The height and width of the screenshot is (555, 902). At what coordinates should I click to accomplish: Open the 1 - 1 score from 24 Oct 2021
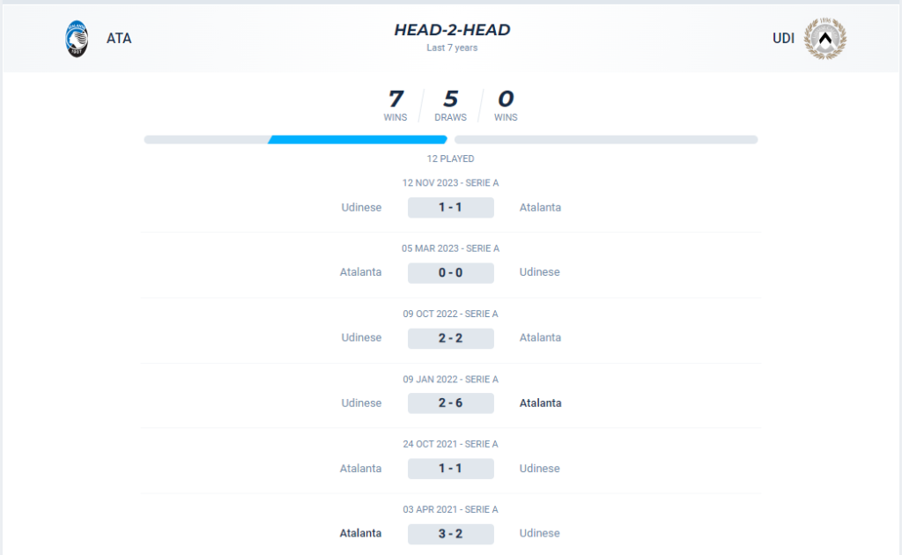click(450, 469)
